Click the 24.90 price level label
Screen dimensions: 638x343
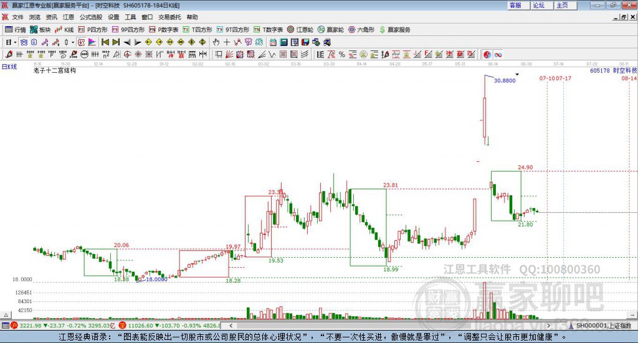tap(525, 167)
